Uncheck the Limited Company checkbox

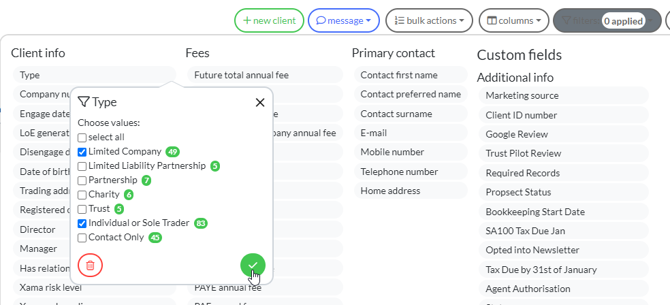pyautogui.click(x=82, y=152)
